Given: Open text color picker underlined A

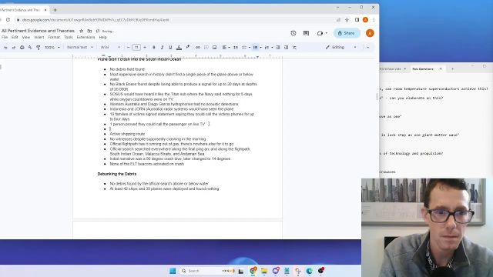Looking at the screenshot, I should (179, 48).
